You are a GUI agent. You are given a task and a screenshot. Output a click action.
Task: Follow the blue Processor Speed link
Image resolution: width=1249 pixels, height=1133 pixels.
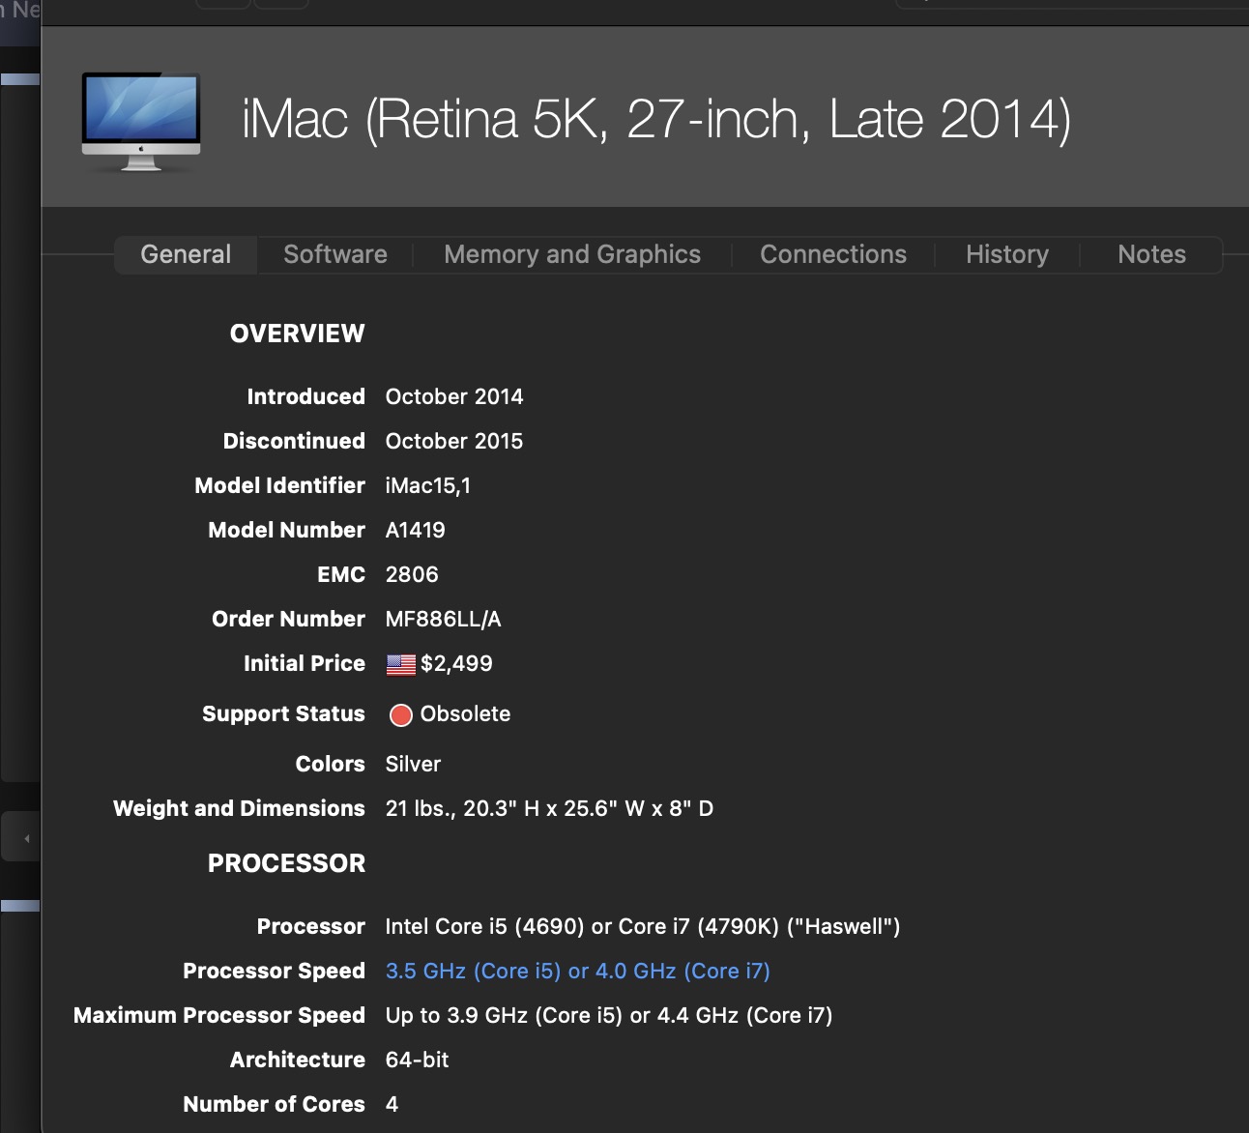pyautogui.click(x=577, y=971)
